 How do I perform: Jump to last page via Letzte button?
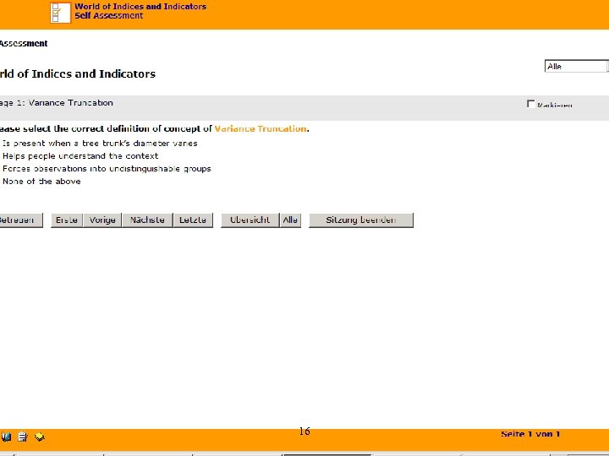point(193,220)
